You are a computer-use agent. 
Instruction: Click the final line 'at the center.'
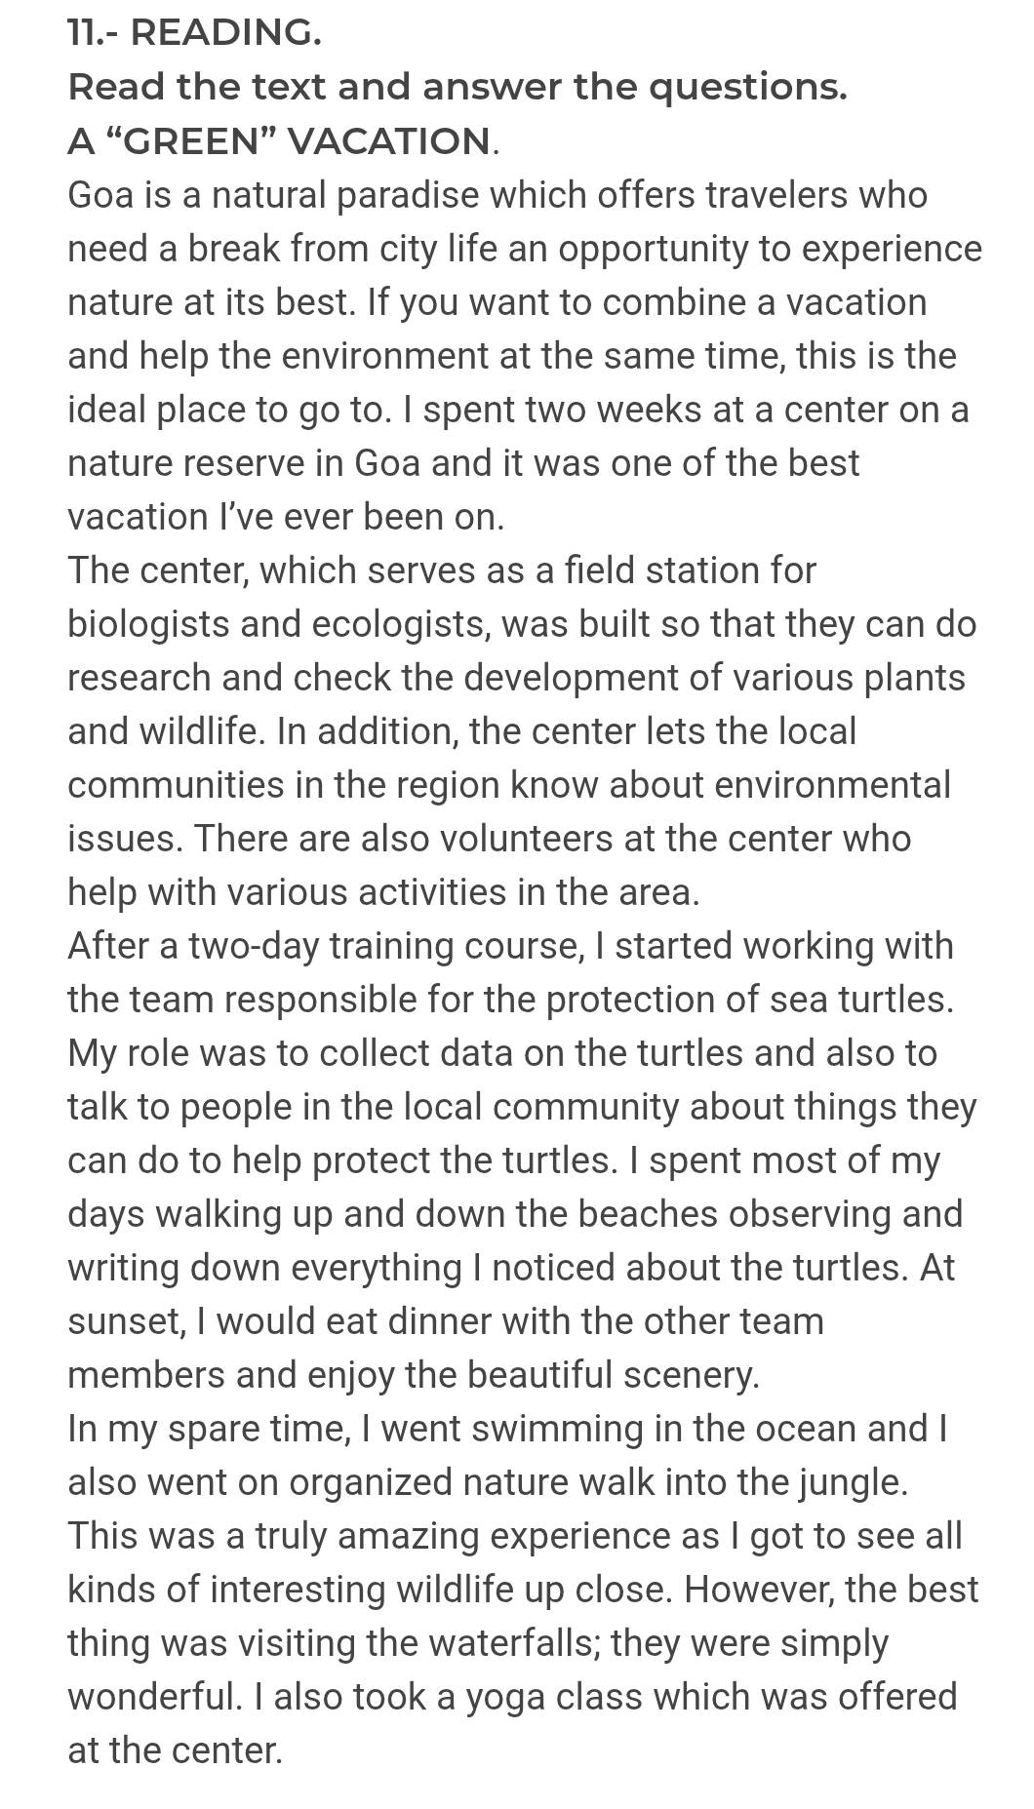[x=175, y=1750]
